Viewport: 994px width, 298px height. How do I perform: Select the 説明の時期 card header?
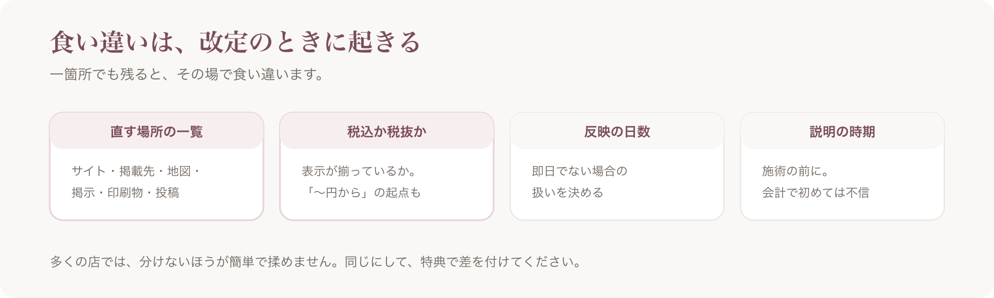842,131
